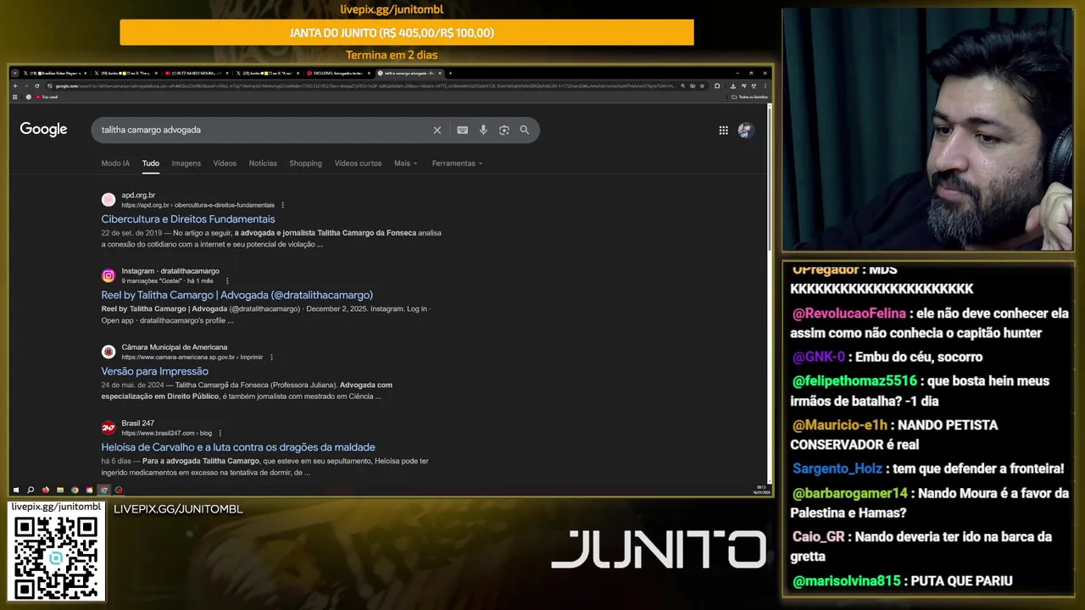
Task: Click @barbarogamer14's chat username
Action: click(x=850, y=493)
